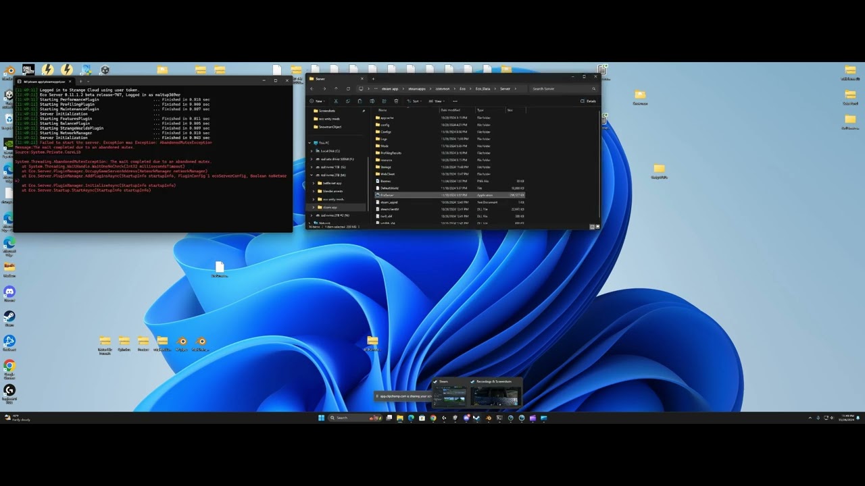Share the selected file via toolbar icon
Viewport: 865px width, 486px height.
click(x=384, y=101)
